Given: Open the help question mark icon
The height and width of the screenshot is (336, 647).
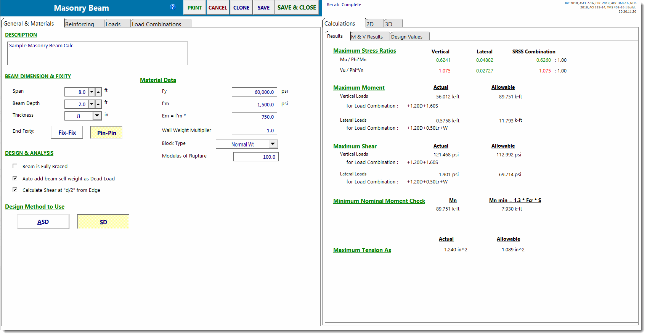Looking at the screenshot, I should tap(173, 7).
